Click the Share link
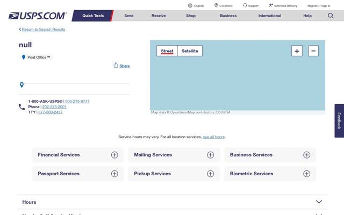344x215 pixels. [x=125, y=66]
